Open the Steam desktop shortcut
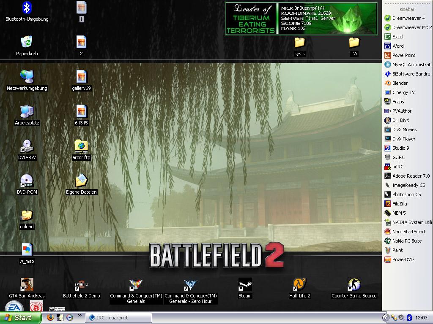 point(245,285)
